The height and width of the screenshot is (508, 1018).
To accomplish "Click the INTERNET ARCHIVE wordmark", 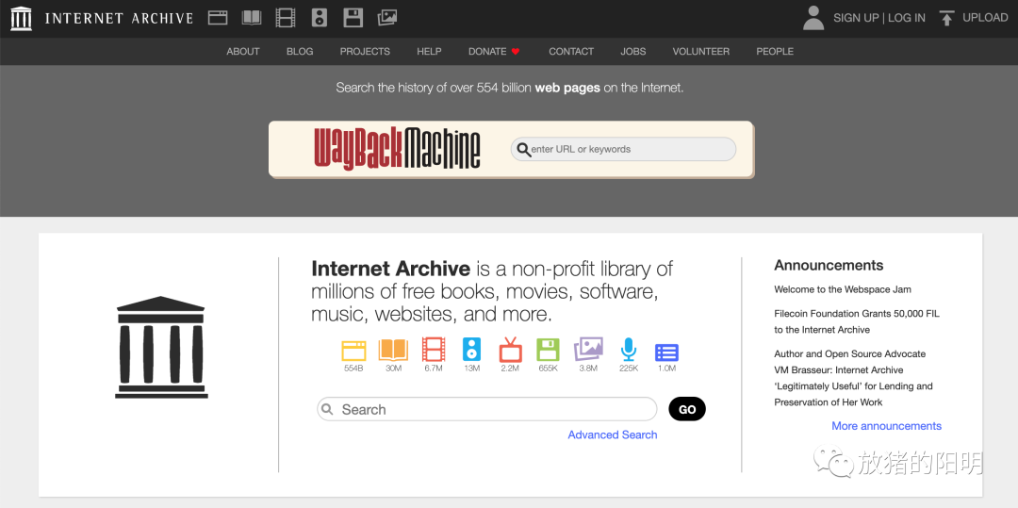I will point(119,18).
